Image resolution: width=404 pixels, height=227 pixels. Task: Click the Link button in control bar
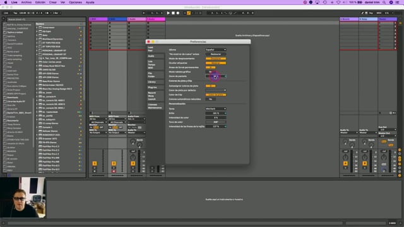point(6,13)
